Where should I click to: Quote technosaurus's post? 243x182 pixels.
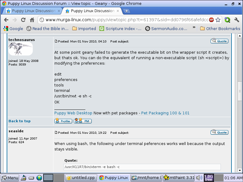click(219, 41)
